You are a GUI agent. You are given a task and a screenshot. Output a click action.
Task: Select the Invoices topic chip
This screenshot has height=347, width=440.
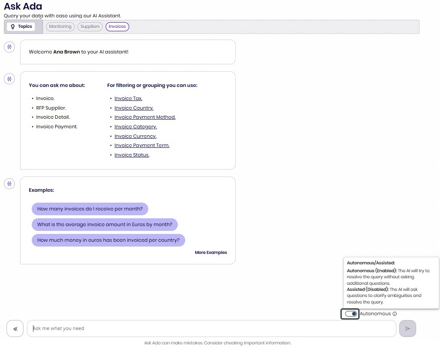click(117, 27)
